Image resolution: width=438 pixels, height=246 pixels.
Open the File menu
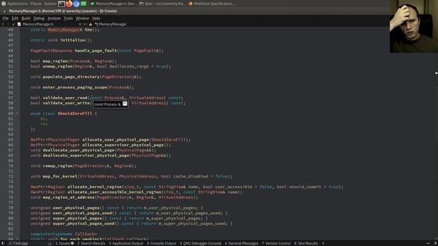[x=5, y=18]
